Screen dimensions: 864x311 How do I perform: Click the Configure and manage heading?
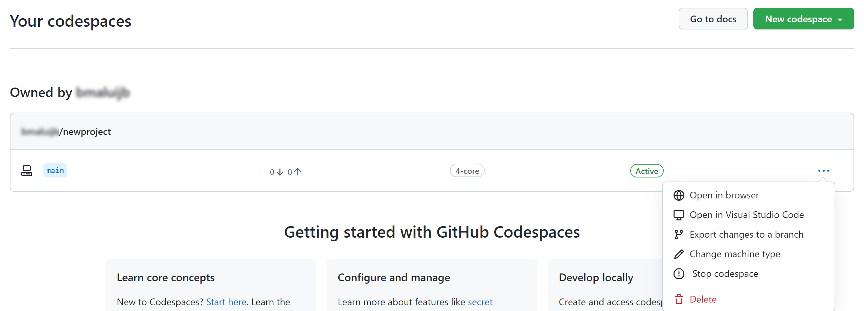pyautogui.click(x=394, y=278)
